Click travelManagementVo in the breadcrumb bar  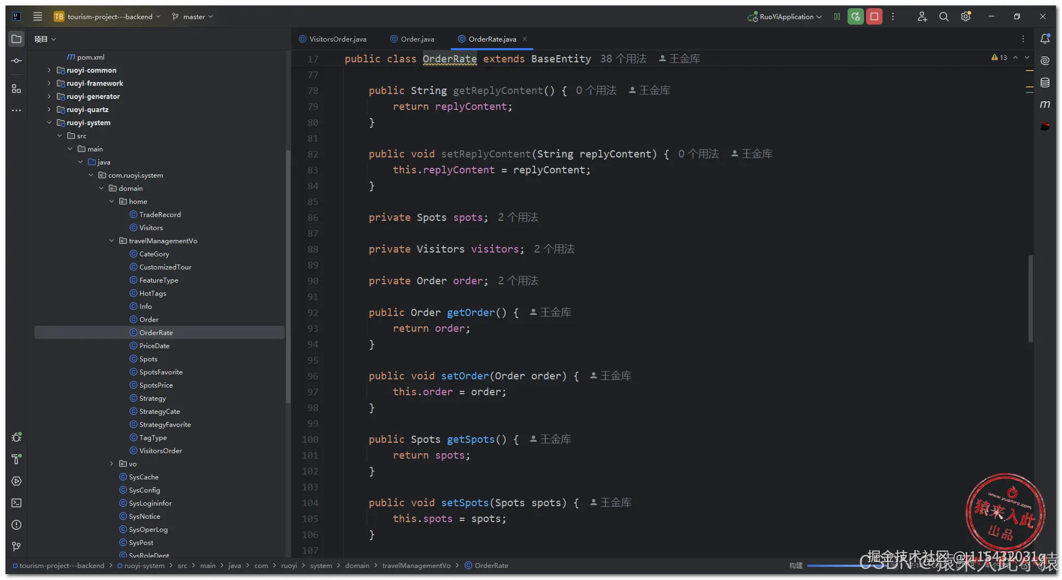pos(416,565)
